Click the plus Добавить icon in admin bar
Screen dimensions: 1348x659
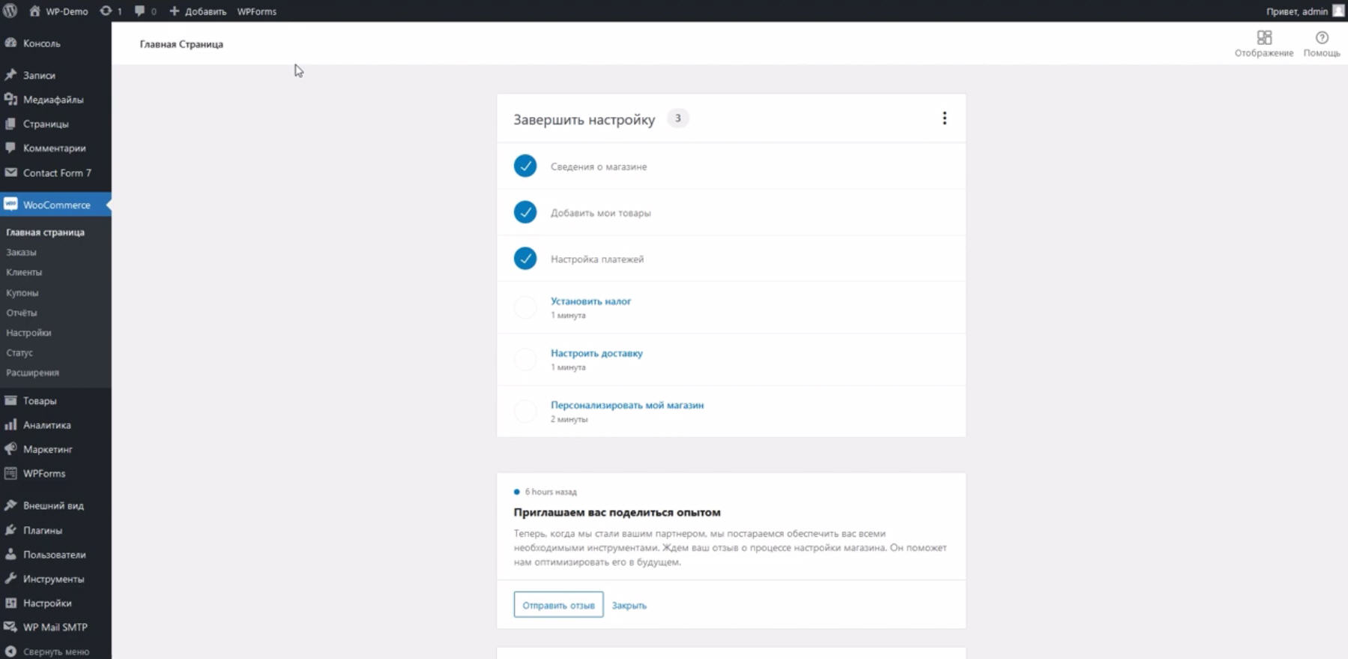(175, 11)
